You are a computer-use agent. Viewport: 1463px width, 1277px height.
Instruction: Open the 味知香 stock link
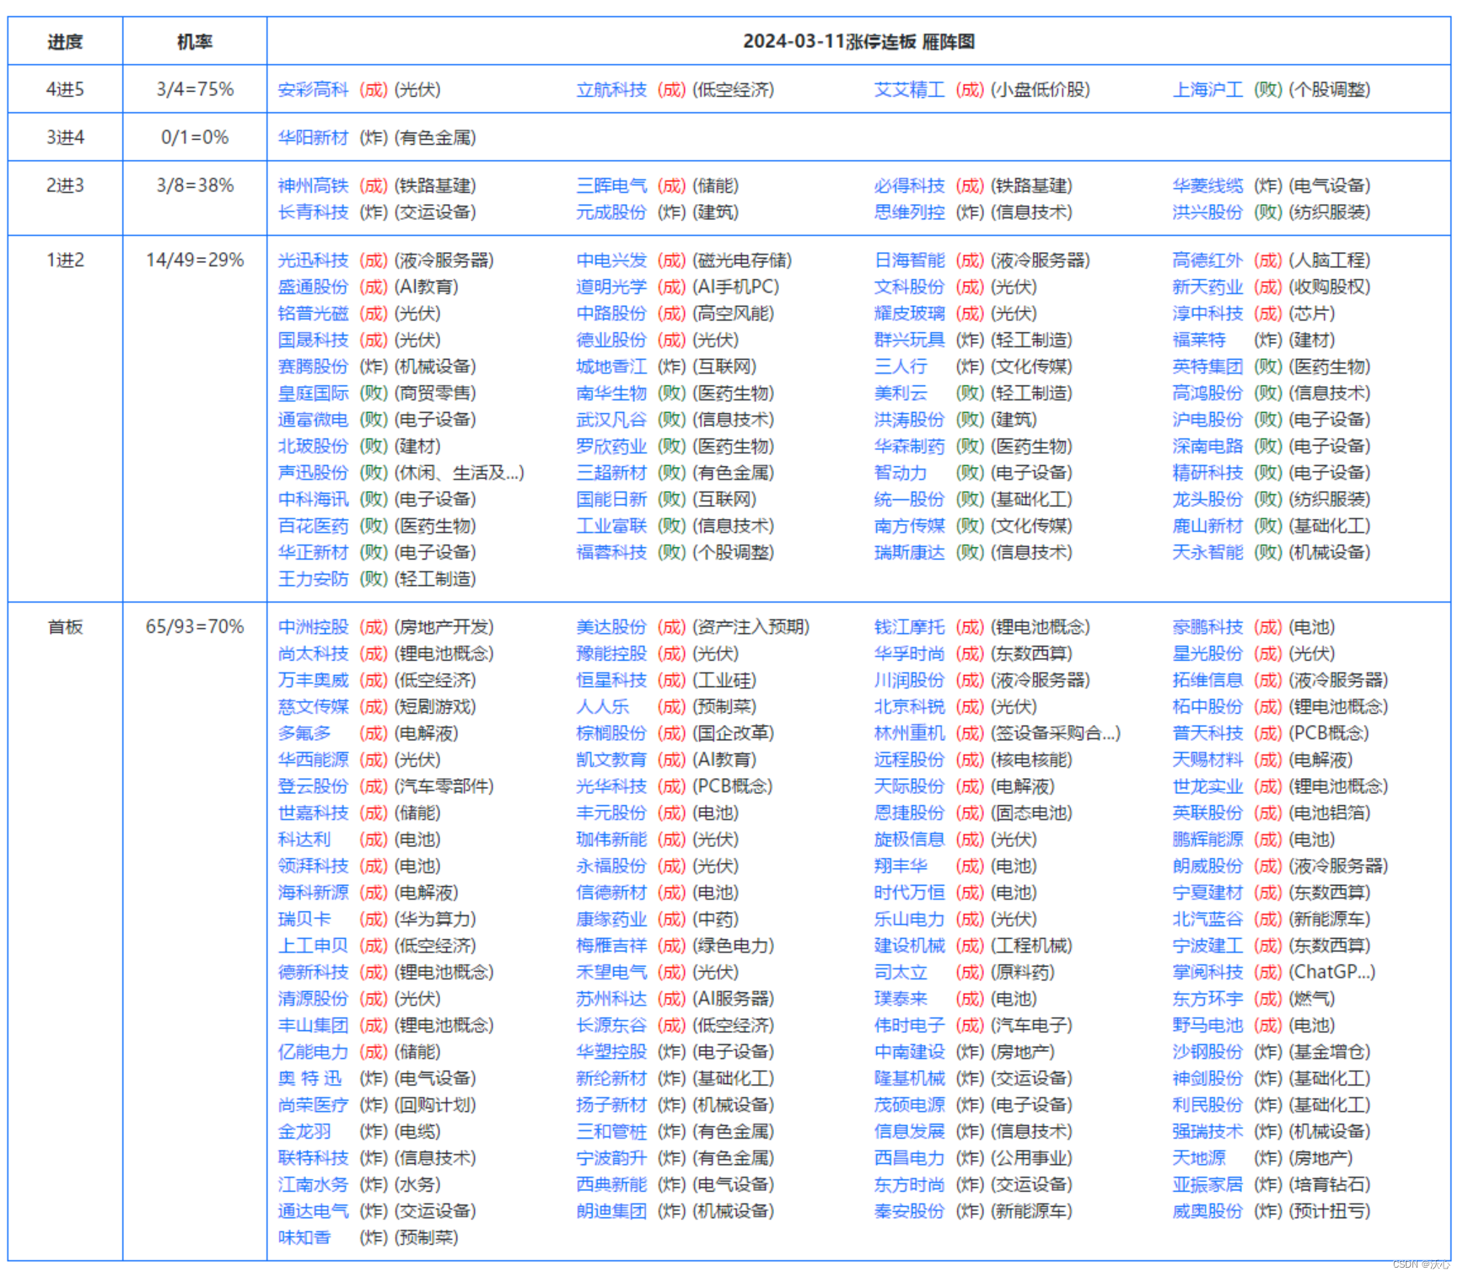[x=304, y=1237]
